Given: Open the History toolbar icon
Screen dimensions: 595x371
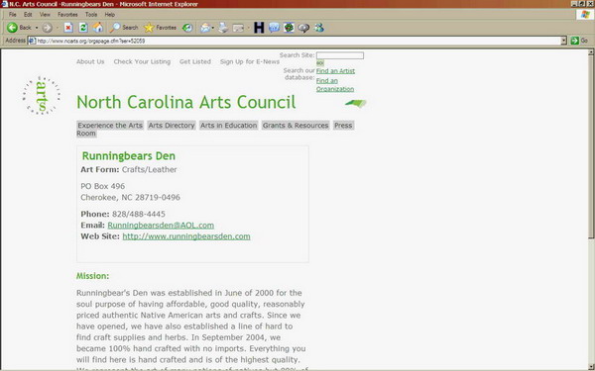Looking at the screenshot, I should pos(187,28).
